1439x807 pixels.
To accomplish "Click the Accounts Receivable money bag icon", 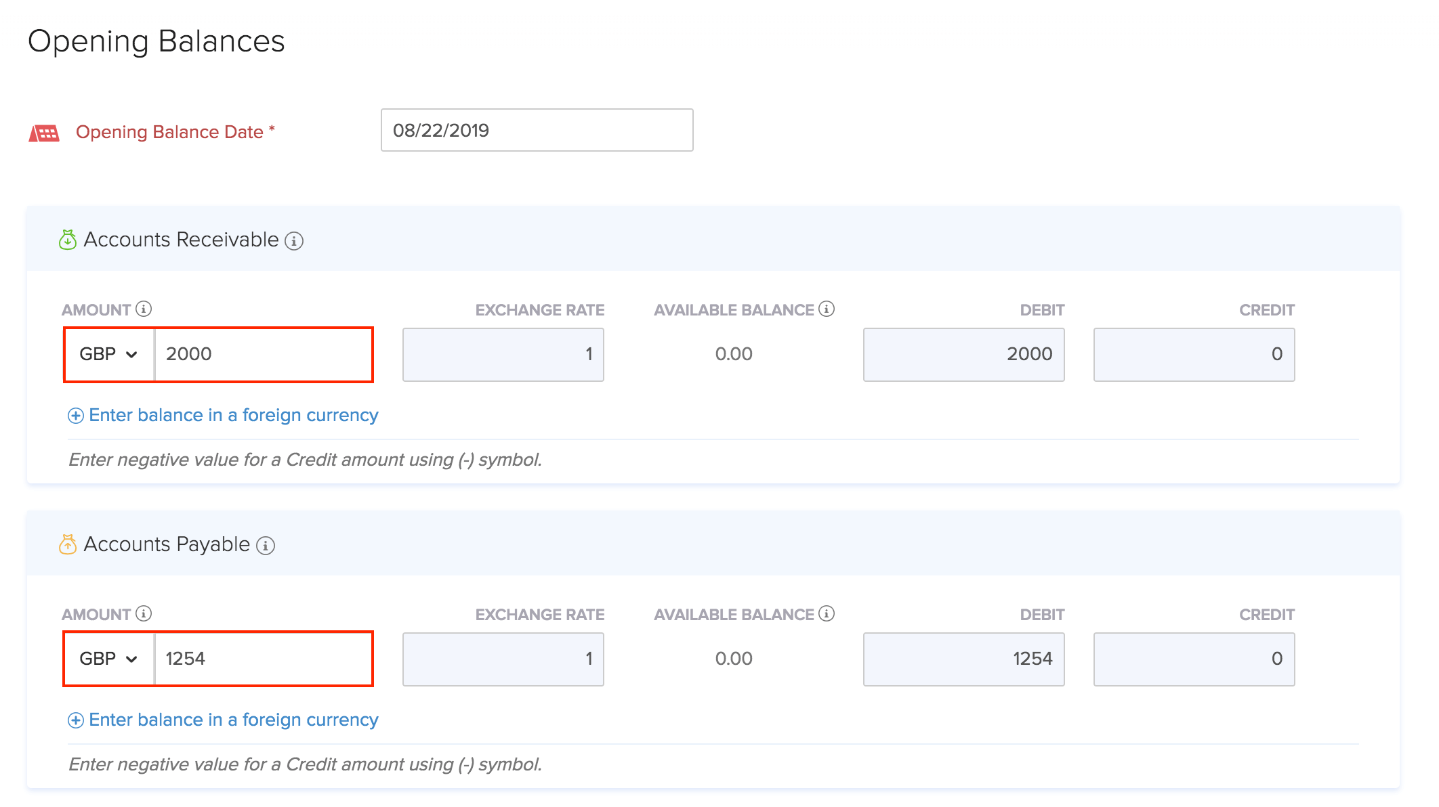I will click(x=68, y=240).
